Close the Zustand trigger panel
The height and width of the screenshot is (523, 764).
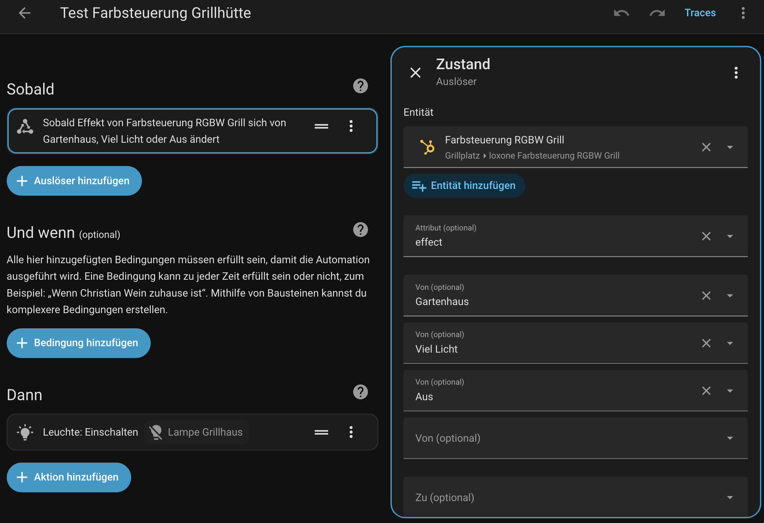pos(415,73)
